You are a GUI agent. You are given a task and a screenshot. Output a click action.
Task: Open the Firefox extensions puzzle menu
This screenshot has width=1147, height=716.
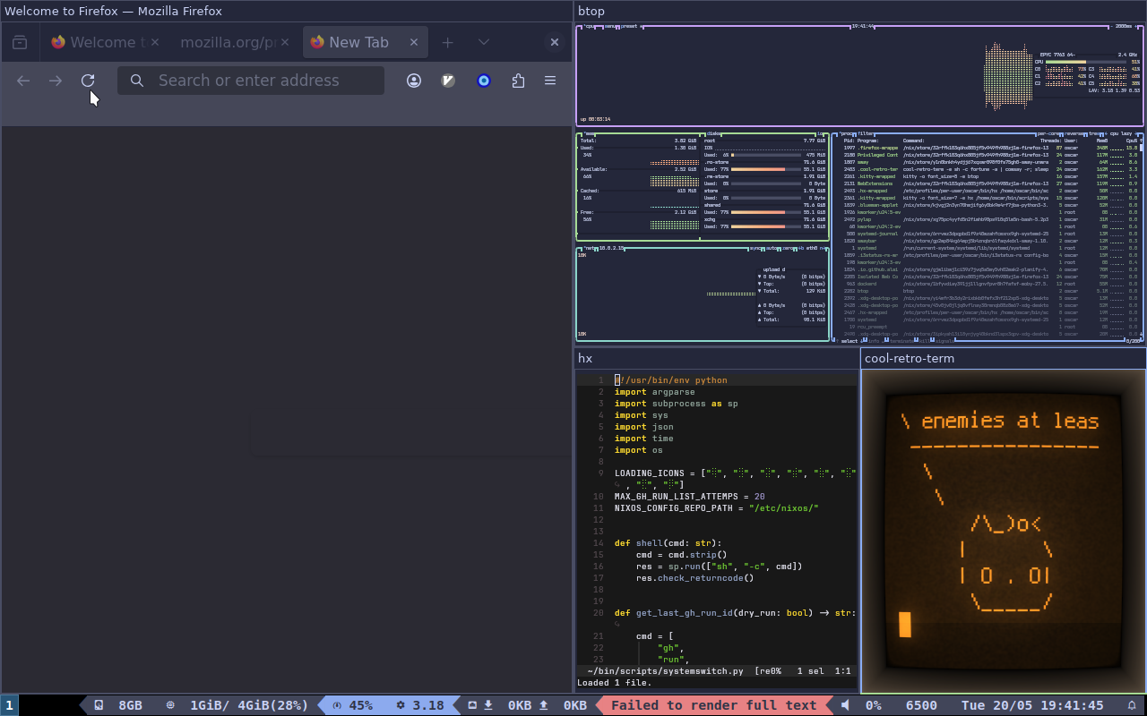[x=518, y=81]
